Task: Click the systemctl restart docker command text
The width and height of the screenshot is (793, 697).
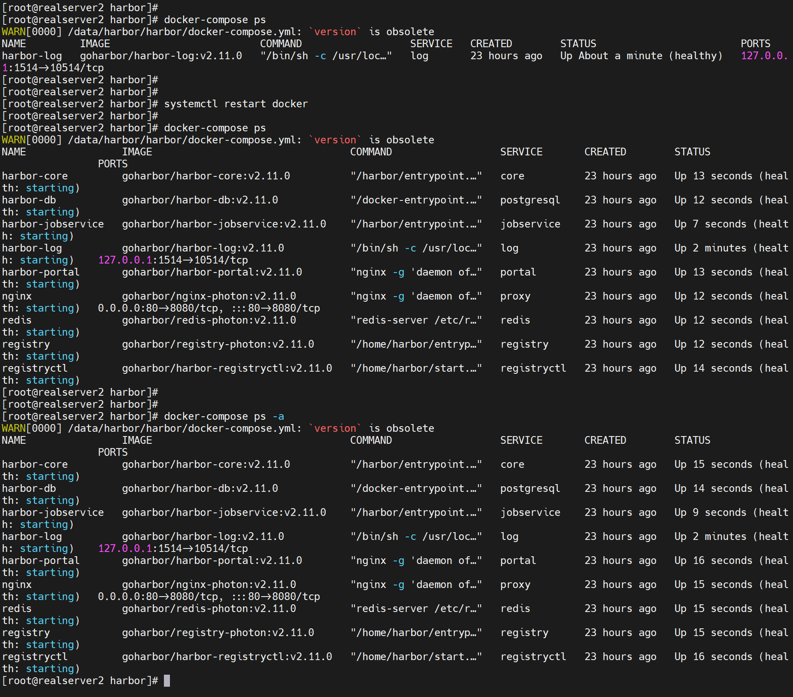Action: pos(236,104)
